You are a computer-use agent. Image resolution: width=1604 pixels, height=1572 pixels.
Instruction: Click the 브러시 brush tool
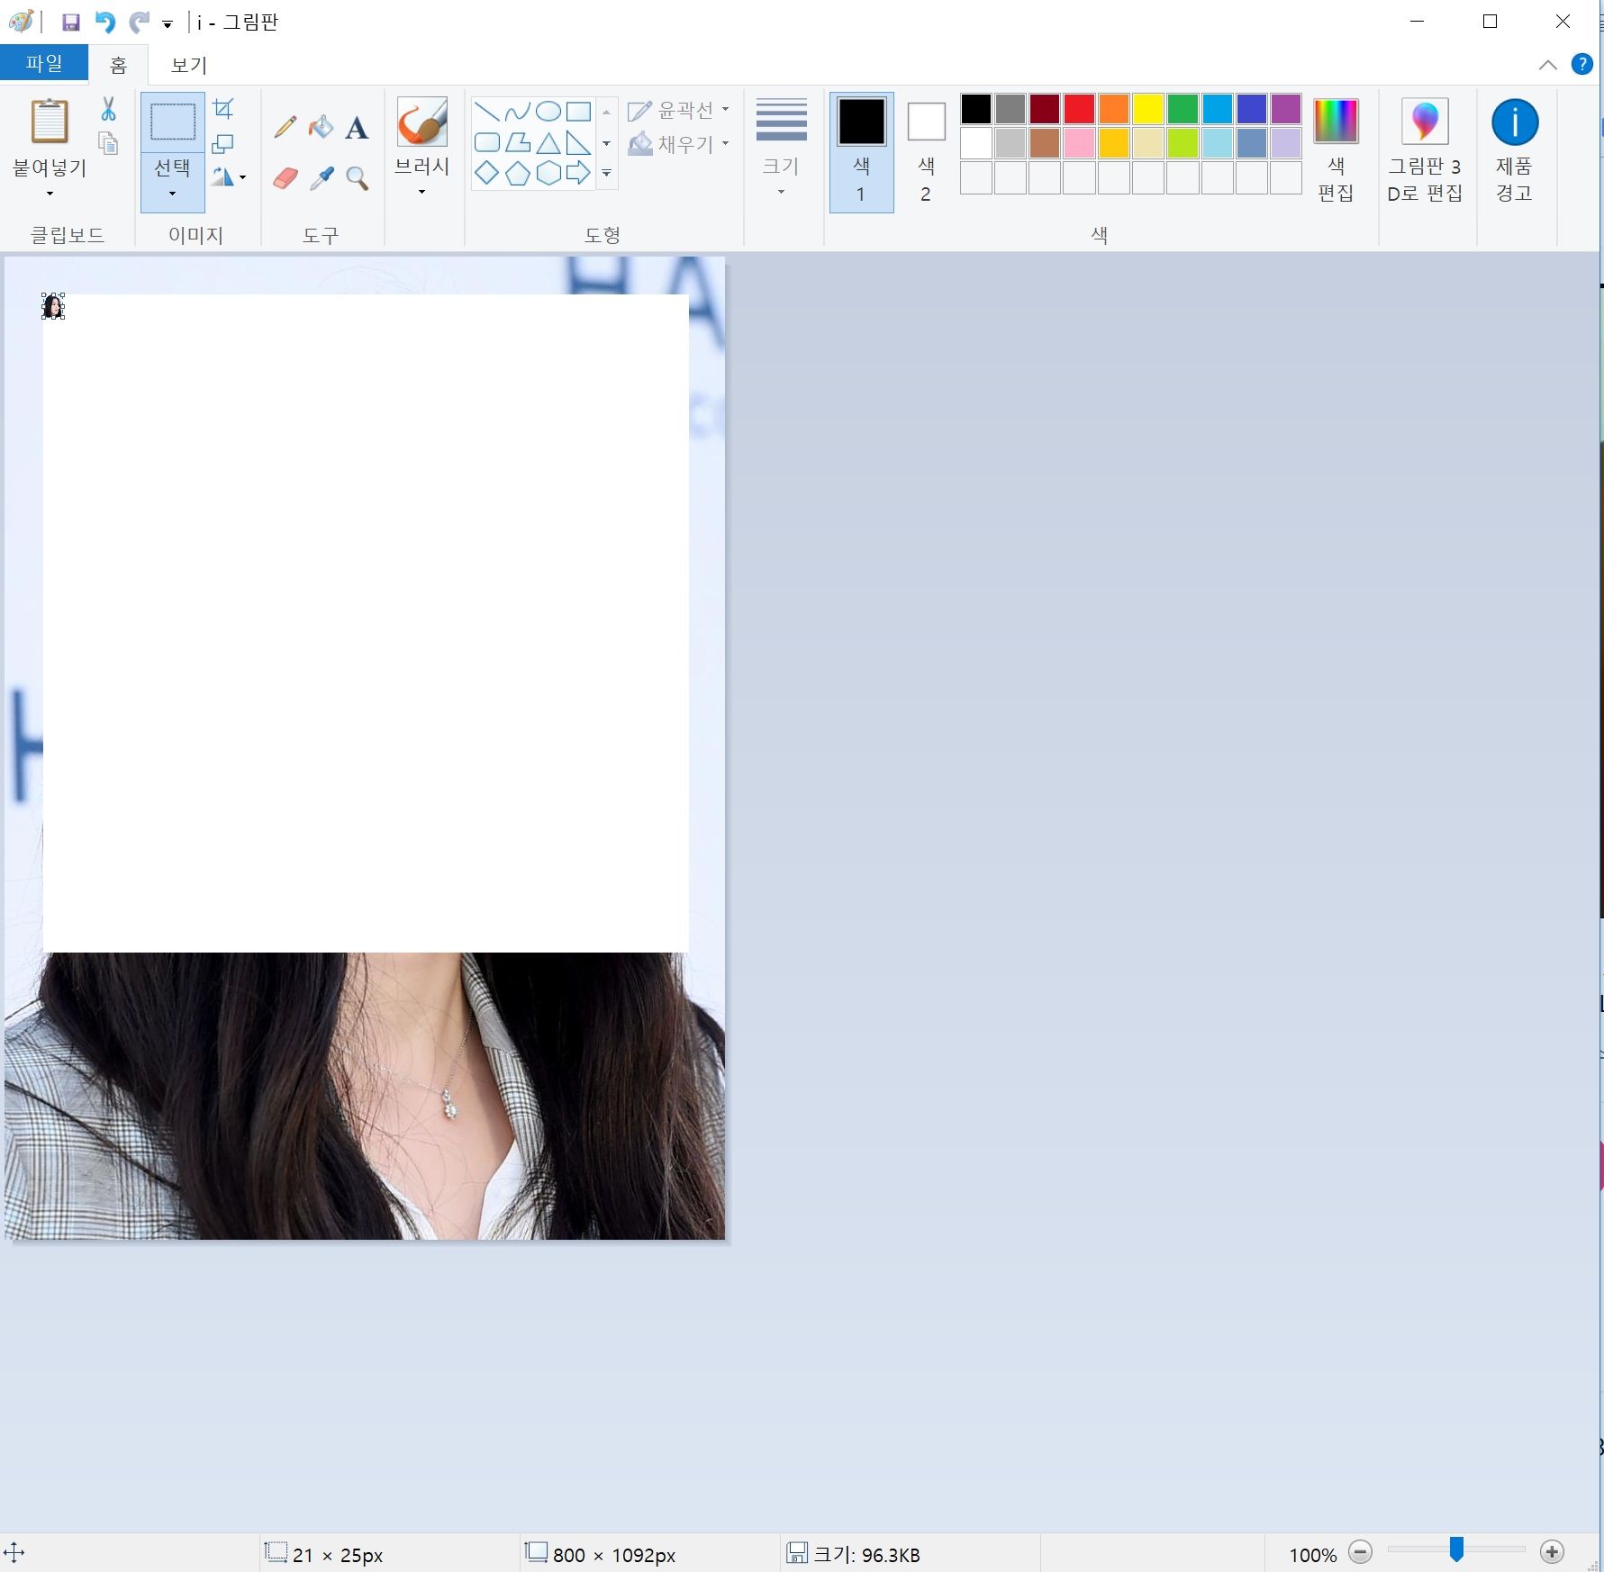tap(421, 122)
